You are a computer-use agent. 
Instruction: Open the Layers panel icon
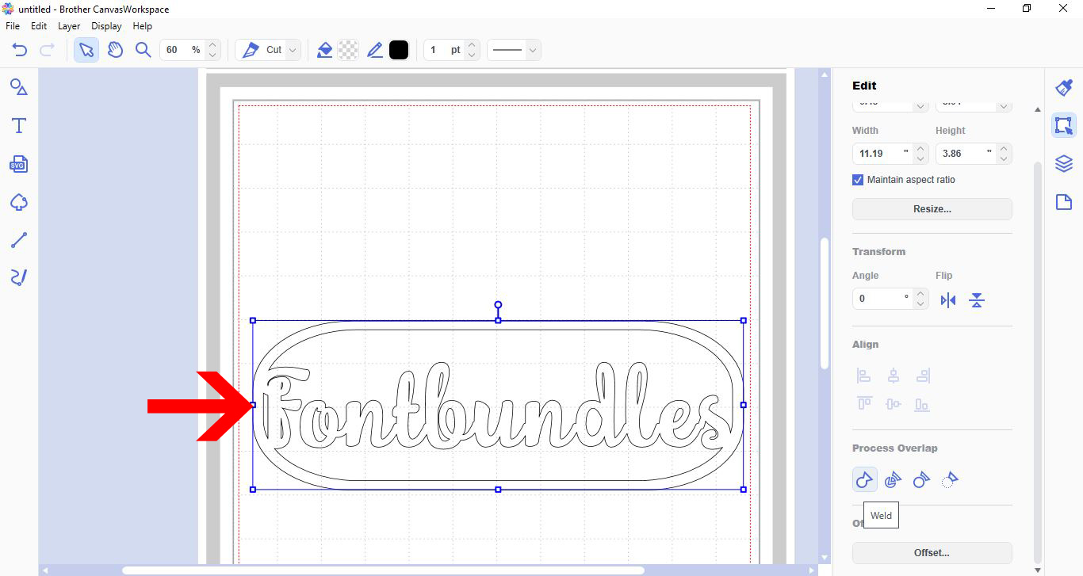pos(1064,164)
